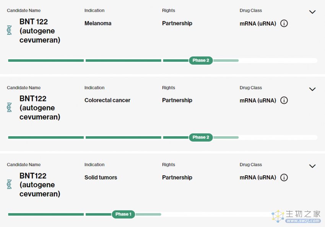The width and height of the screenshot is (325, 227).
Task: Click the Melanoma indication text
Action: (x=98, y=23)
